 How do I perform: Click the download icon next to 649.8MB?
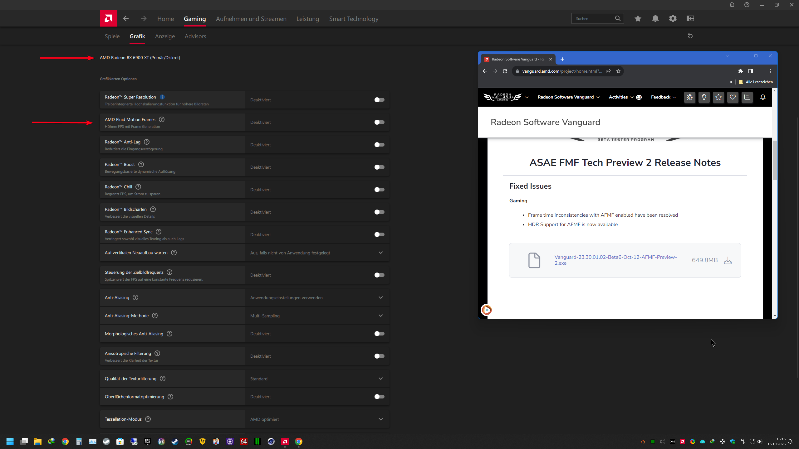728,260
